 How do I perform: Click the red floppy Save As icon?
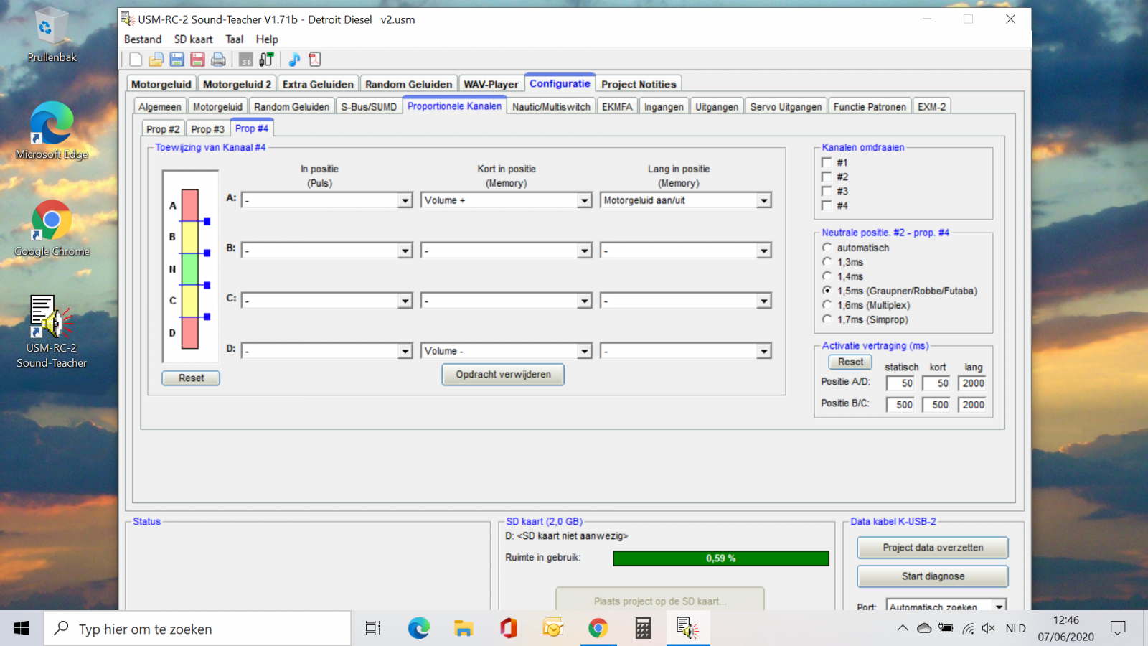[197, 60]
